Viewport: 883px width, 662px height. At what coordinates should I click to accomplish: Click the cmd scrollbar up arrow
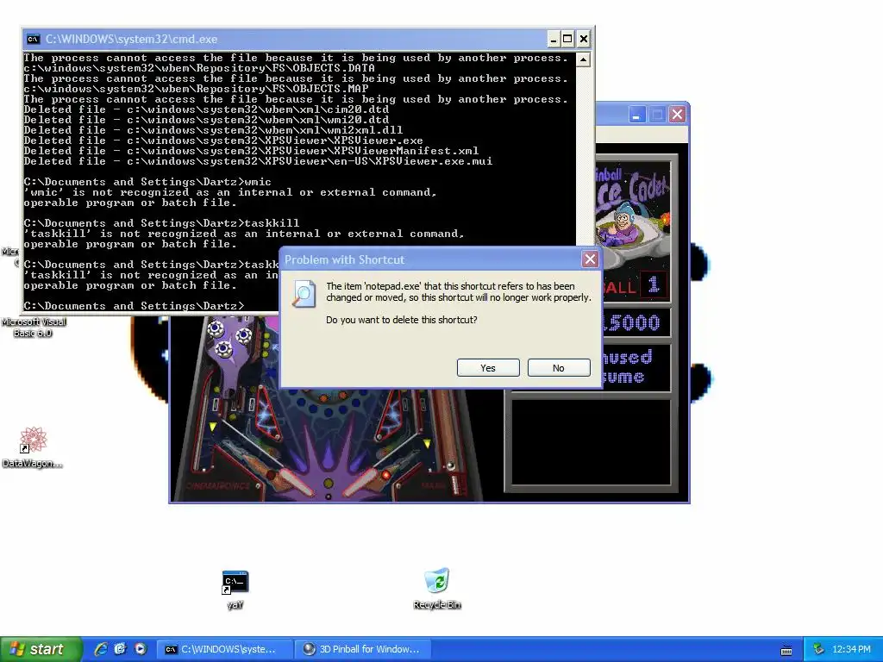tap(584, 59)
